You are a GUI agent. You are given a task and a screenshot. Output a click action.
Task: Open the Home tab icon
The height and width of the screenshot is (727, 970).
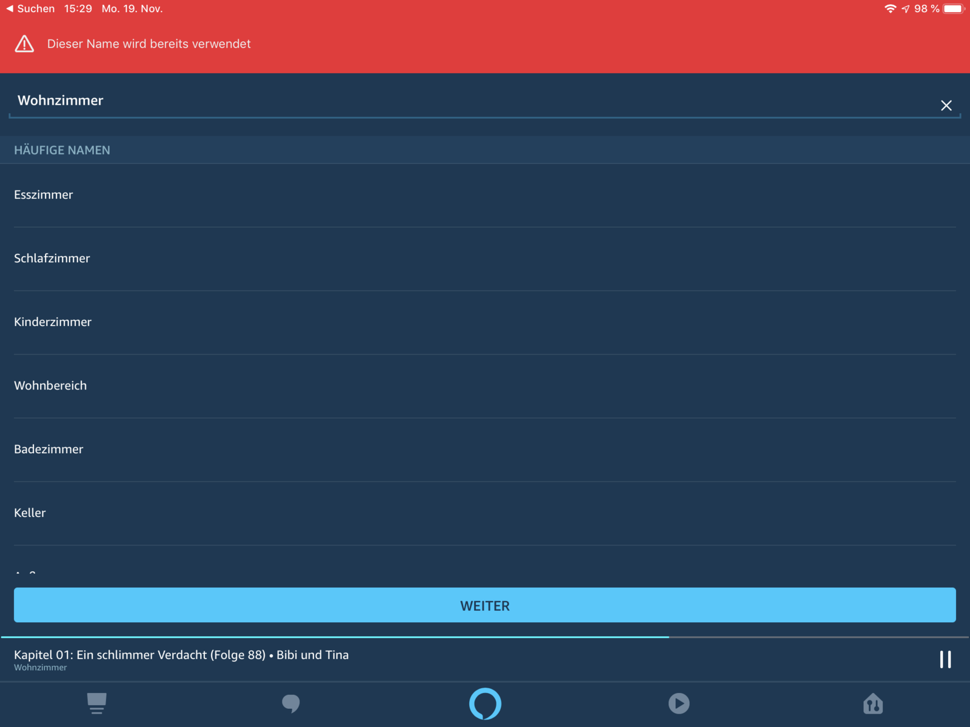click(96, 703)
